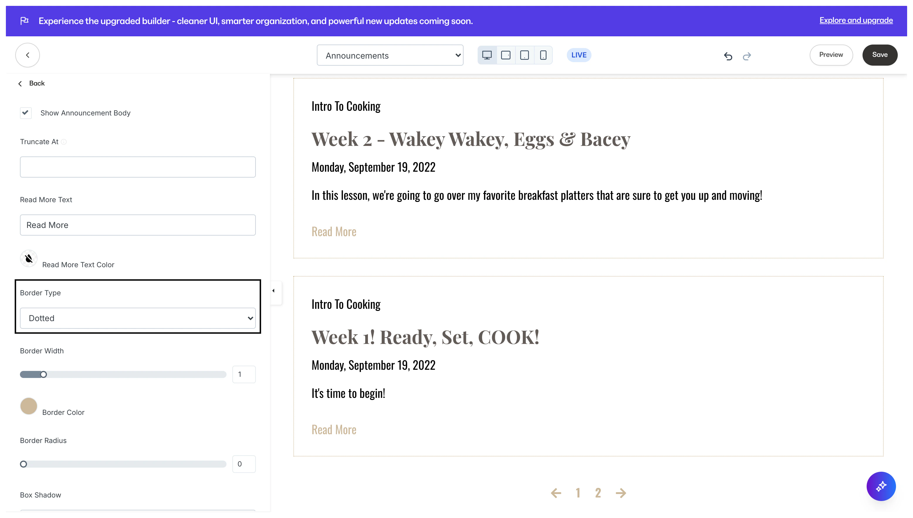Click the Read More Text input field
The height and width of the screenshot is (518, 913).
(138, 225)
